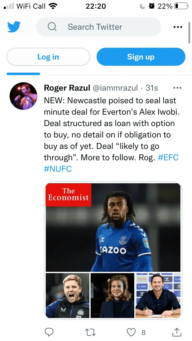This screenshot has height=341, width=192.
Task: Open Roger Razul's profile avatar
Action: tap(23, 96)
